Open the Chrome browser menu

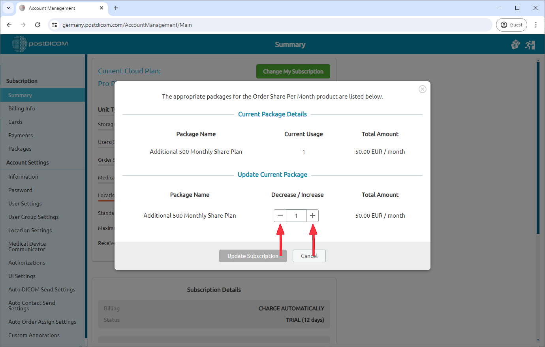[536, 24]
